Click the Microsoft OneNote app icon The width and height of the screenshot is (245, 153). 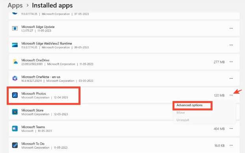tap(15, 78)
